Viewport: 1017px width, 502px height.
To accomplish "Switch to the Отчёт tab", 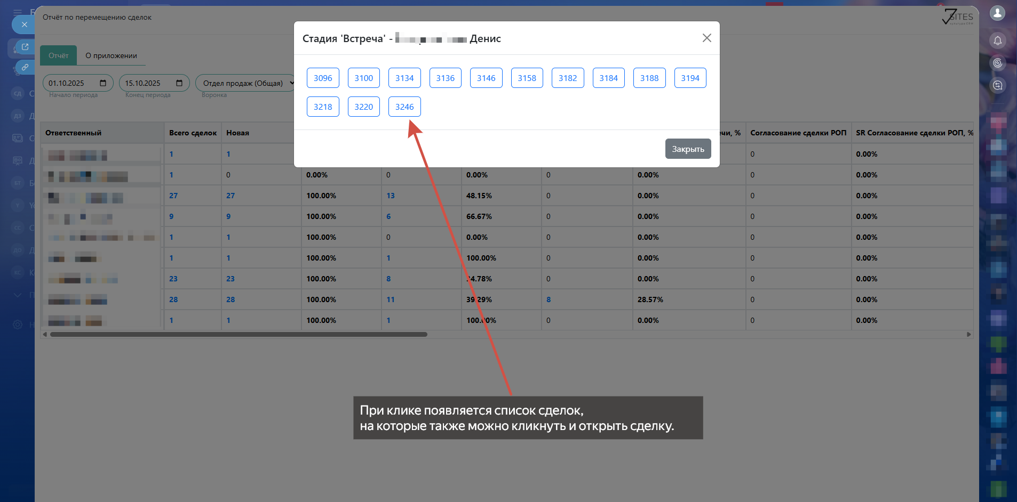I will tap(59, 55).
